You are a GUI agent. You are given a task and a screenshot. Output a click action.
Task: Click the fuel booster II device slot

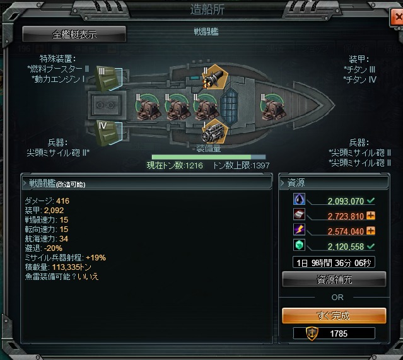(215, 77)
